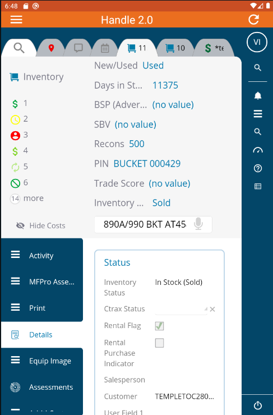
Task: Open the table grid icon in sidebar
Action: [258, 187]
